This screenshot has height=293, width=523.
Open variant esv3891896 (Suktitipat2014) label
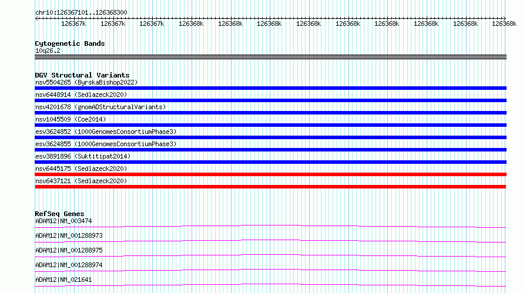click(x=83, y=156)
